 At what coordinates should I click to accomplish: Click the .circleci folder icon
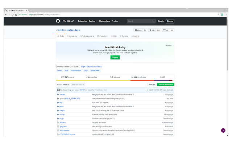pos(58,95)
